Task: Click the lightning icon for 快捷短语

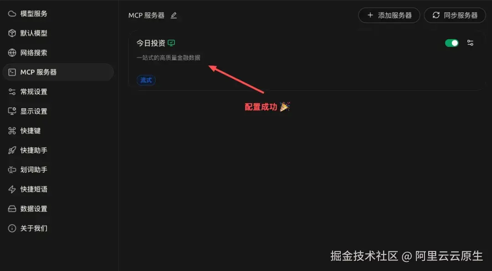Action: 12,189
